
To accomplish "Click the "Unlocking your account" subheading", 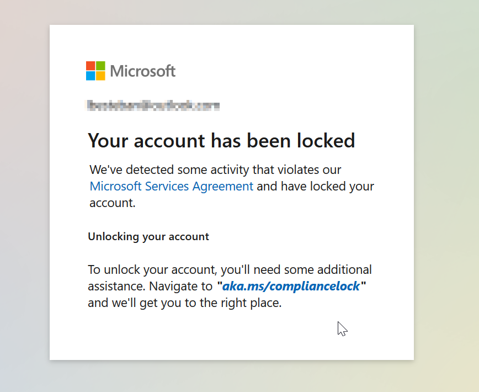I will [x=148, y=237].
